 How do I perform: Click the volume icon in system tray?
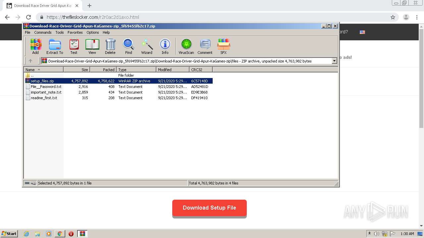coord(377,234)
